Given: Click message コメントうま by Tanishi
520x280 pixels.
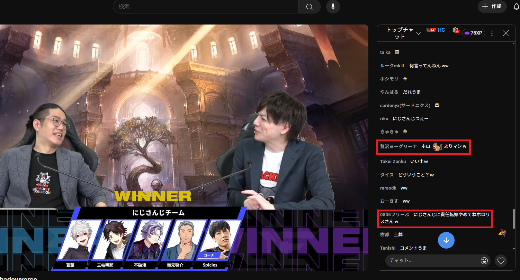Looking at the screenshot, I should click(x=413, y=248).
